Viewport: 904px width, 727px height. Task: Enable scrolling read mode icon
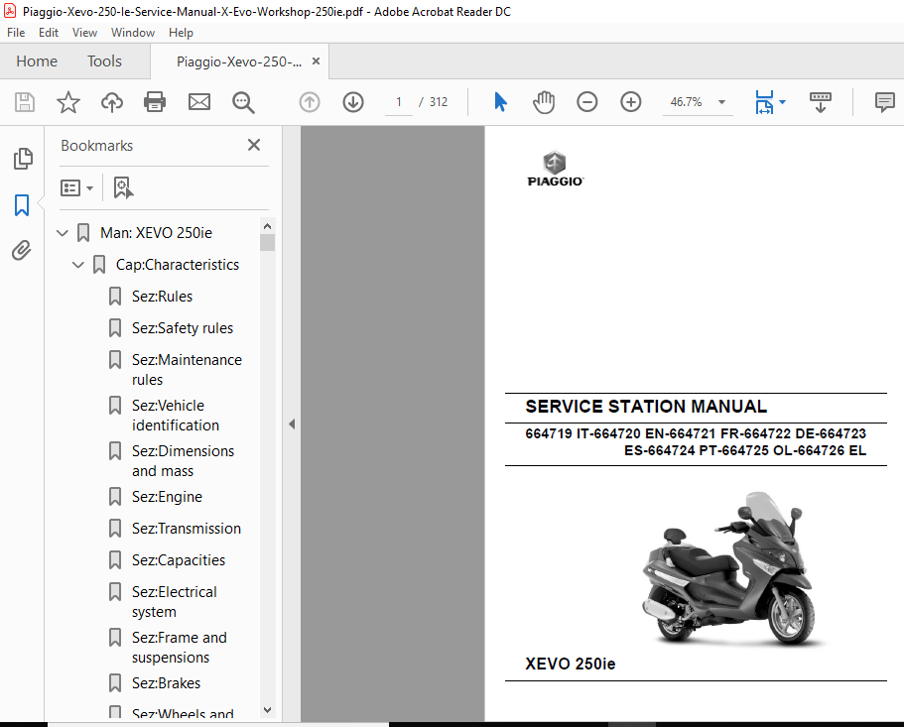click(x=821, y=102)
